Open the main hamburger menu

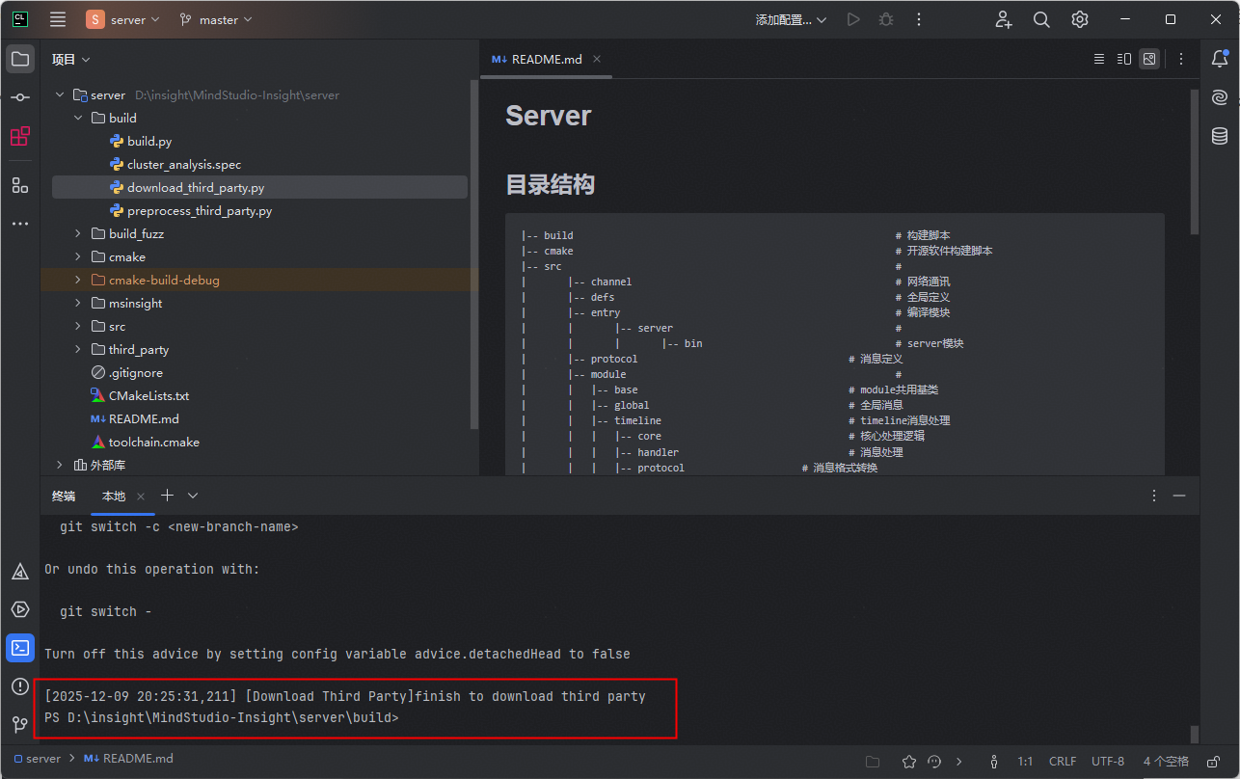[58, 19]
